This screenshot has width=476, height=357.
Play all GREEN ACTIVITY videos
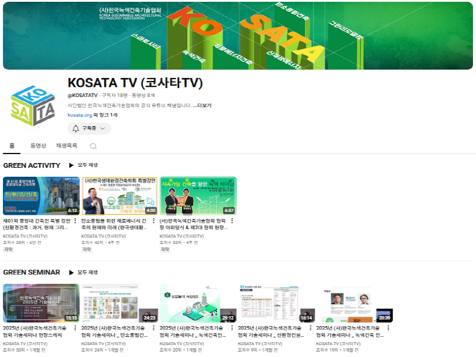(83, 165)
